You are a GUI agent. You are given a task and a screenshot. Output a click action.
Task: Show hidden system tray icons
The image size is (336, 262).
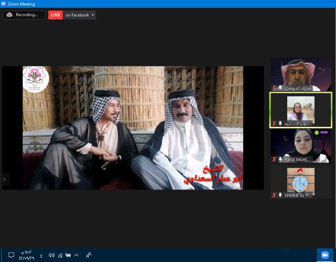pos(76,255)
